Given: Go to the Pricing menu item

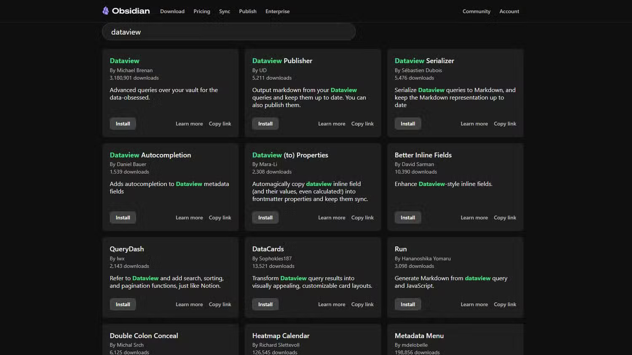Looking at the screenshot, I should coord(201,11).
